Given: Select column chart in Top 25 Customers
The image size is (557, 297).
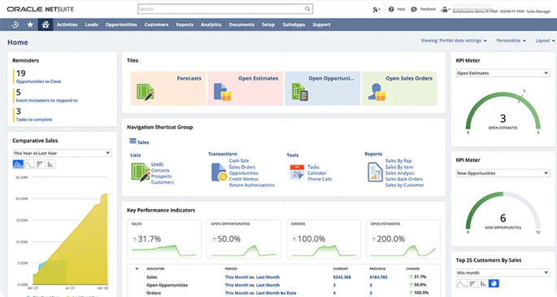Looking at the screenshot, I should point(483,283).
